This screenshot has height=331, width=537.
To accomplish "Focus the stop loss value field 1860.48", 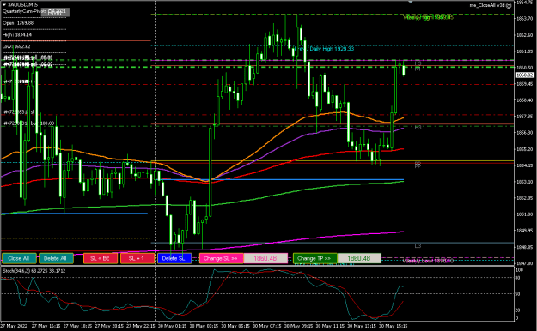I will (265, 258).
